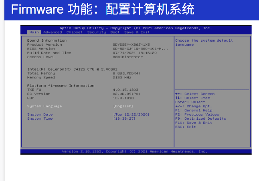Click the ODYSSEY-X86J41X5 value
The image size is (259, 181).
tap(131, 44)
